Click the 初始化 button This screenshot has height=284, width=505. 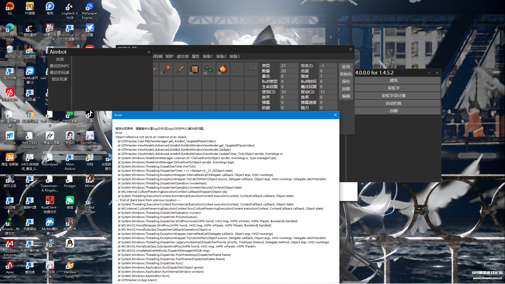coord(346,74)
